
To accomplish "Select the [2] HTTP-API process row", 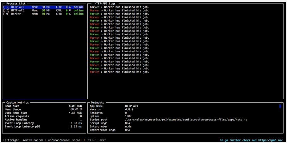I will coord(43,10).
